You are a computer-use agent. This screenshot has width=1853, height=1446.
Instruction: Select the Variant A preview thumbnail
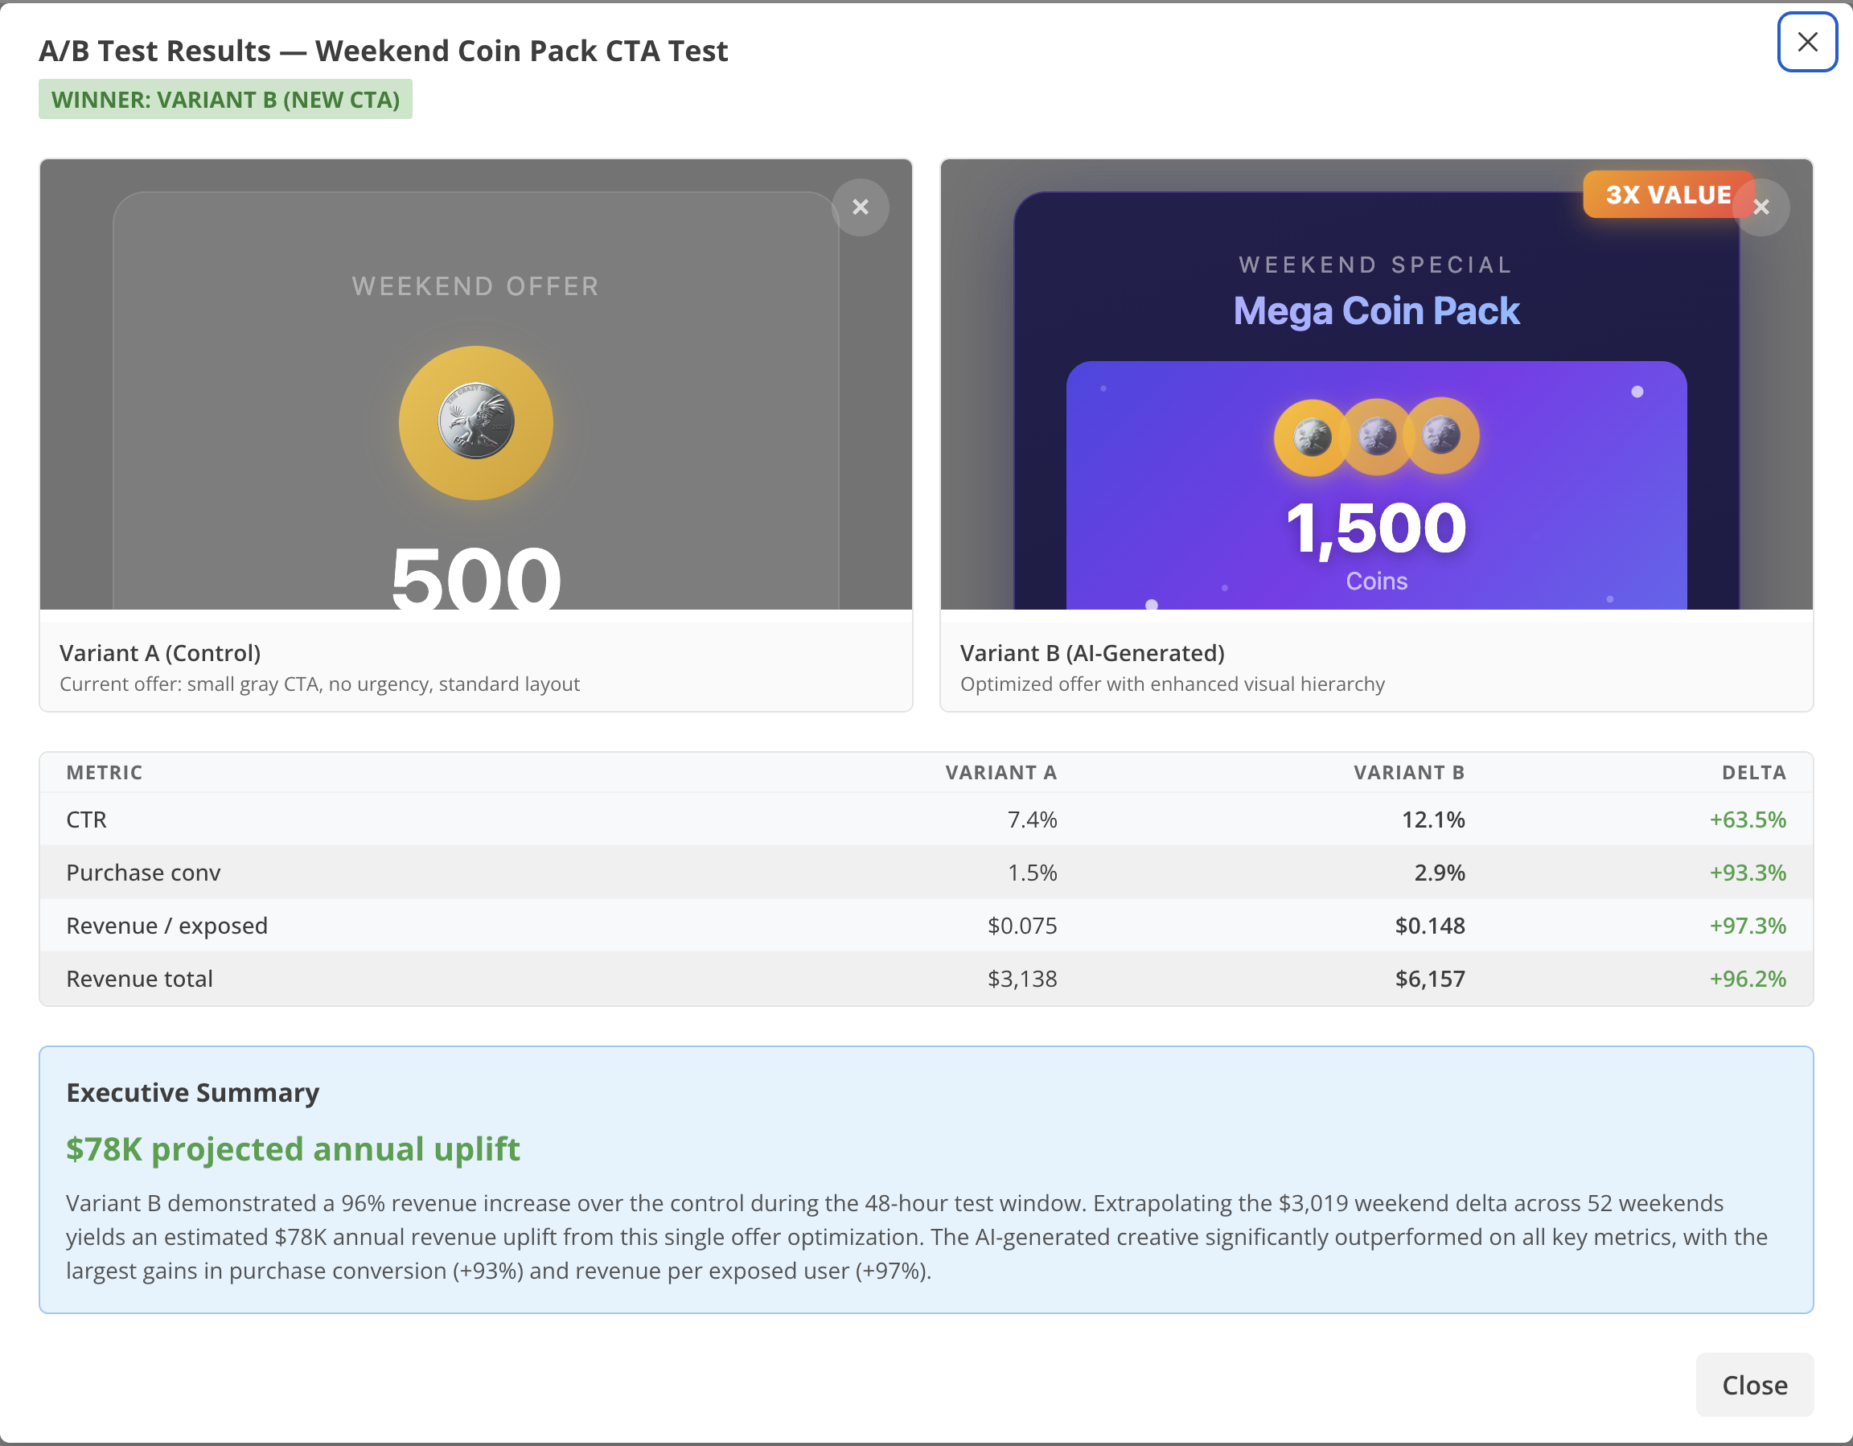(476, 384)
